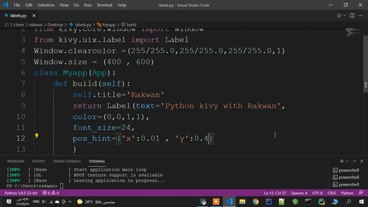Expand the build method breadcrumb

point(129,25)
